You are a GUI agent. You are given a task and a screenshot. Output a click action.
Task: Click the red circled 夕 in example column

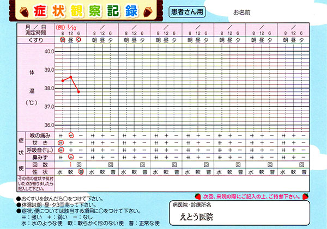(x=80, y=40)
